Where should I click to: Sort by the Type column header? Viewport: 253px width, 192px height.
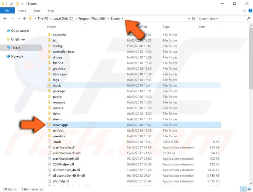tap(166, 27)
